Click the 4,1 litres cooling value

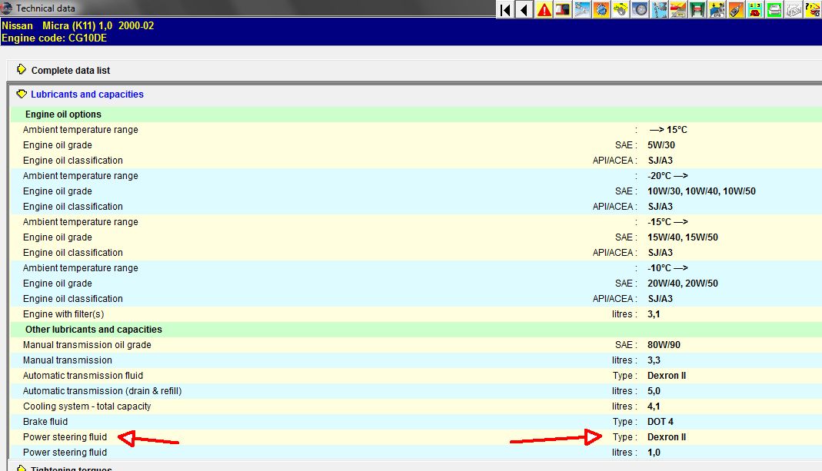pyautogui.click(x=654, y=406)
